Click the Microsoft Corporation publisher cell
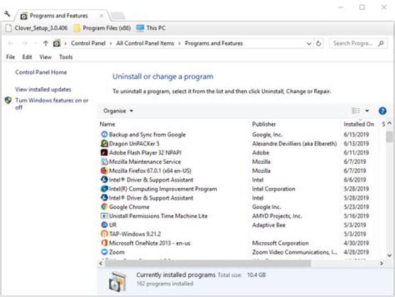The image size is (395, 297). click(280, 243)
